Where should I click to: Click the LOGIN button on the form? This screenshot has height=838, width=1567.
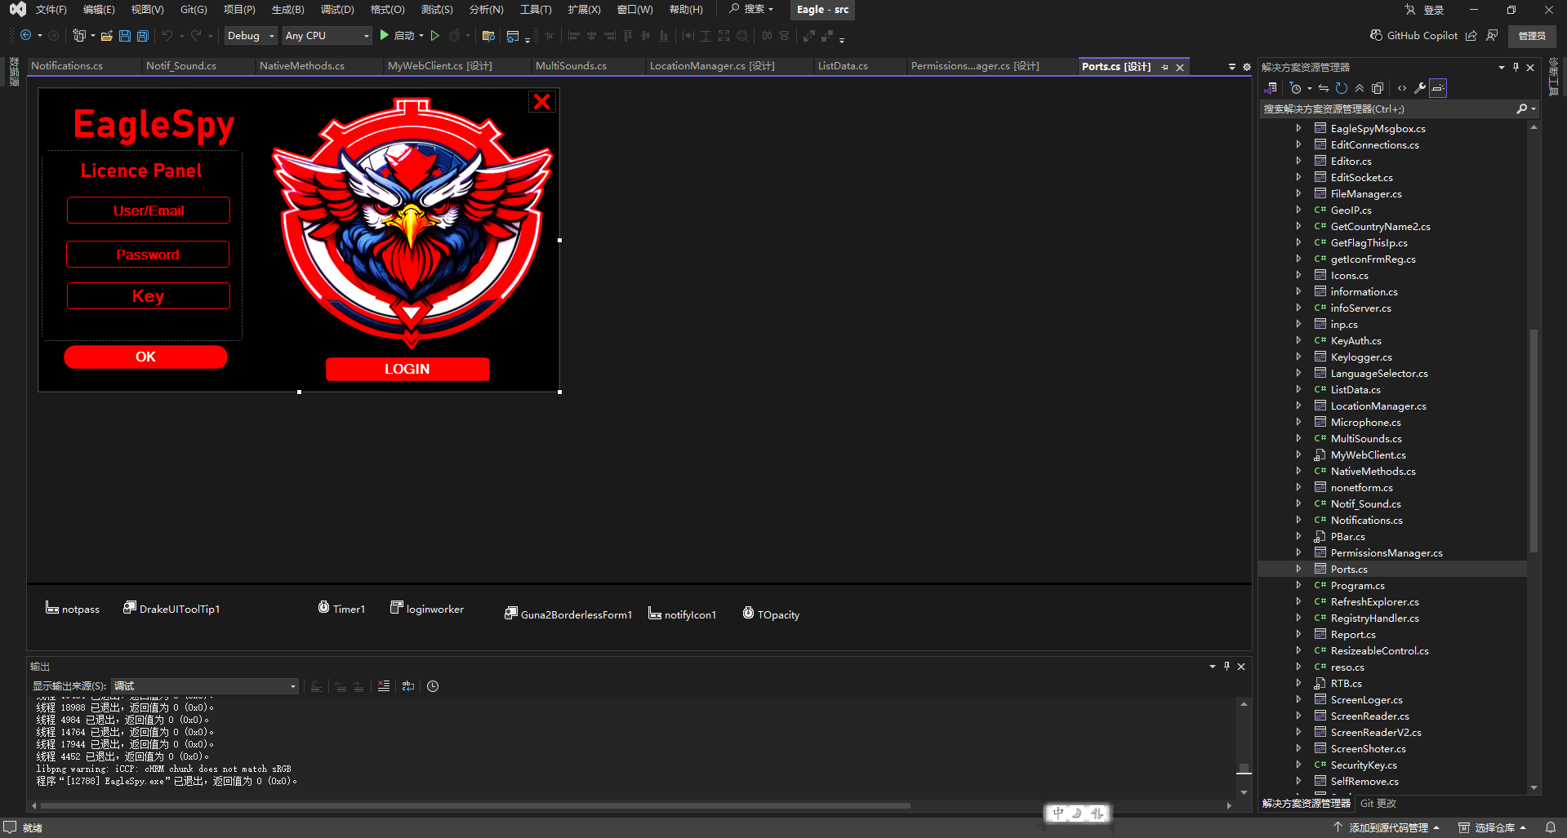pos(407,370)
